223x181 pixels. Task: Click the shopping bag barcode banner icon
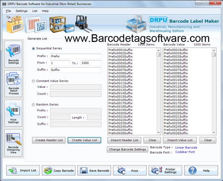tap(14, 24)
